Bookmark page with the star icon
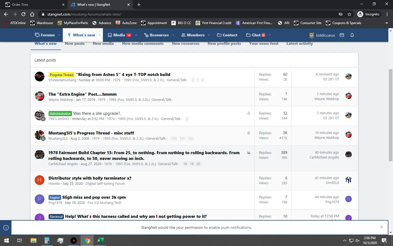This screenshot has width=393, height=246. coord(349,14)
